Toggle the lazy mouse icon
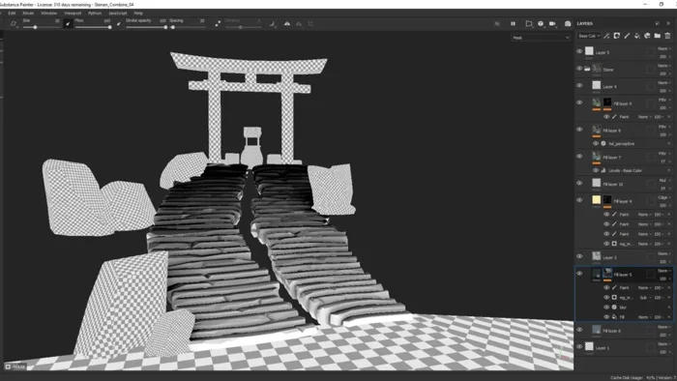677x381 pixels. tap(218, 24)
